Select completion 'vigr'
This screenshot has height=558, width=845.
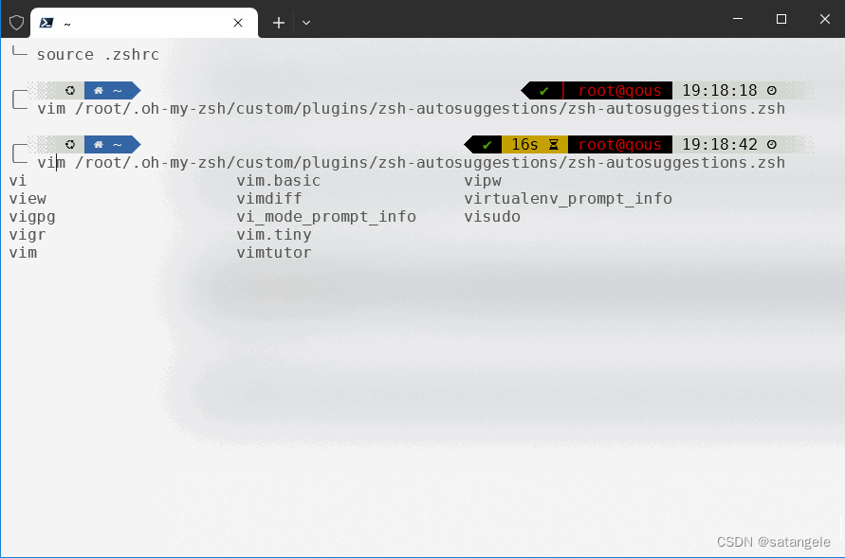coord(28,235)
